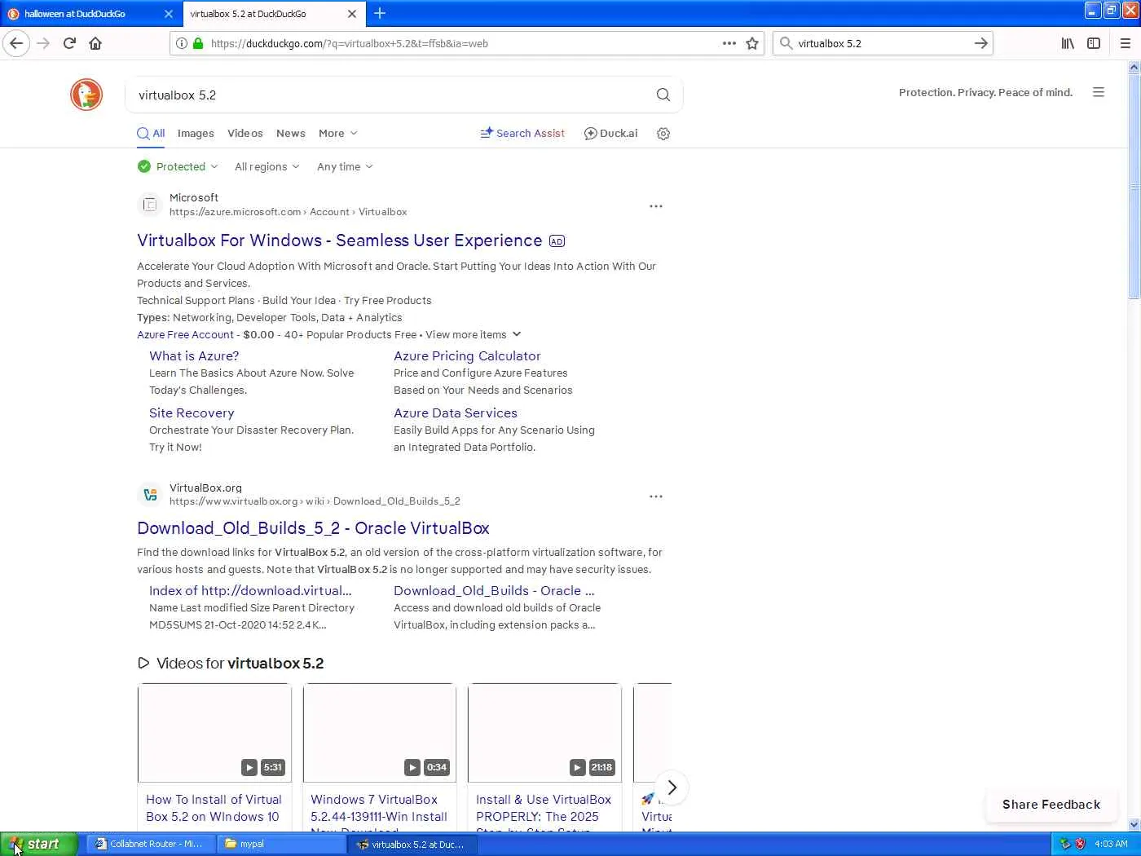The width and height of the screenshot is (1141, 856).
Task: Open Virtualbox For Windows ad link
Action: tap(339, 240)
